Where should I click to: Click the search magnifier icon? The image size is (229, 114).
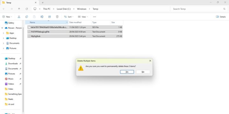224,9
